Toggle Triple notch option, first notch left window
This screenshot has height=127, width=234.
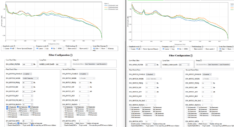pos(22,125)
